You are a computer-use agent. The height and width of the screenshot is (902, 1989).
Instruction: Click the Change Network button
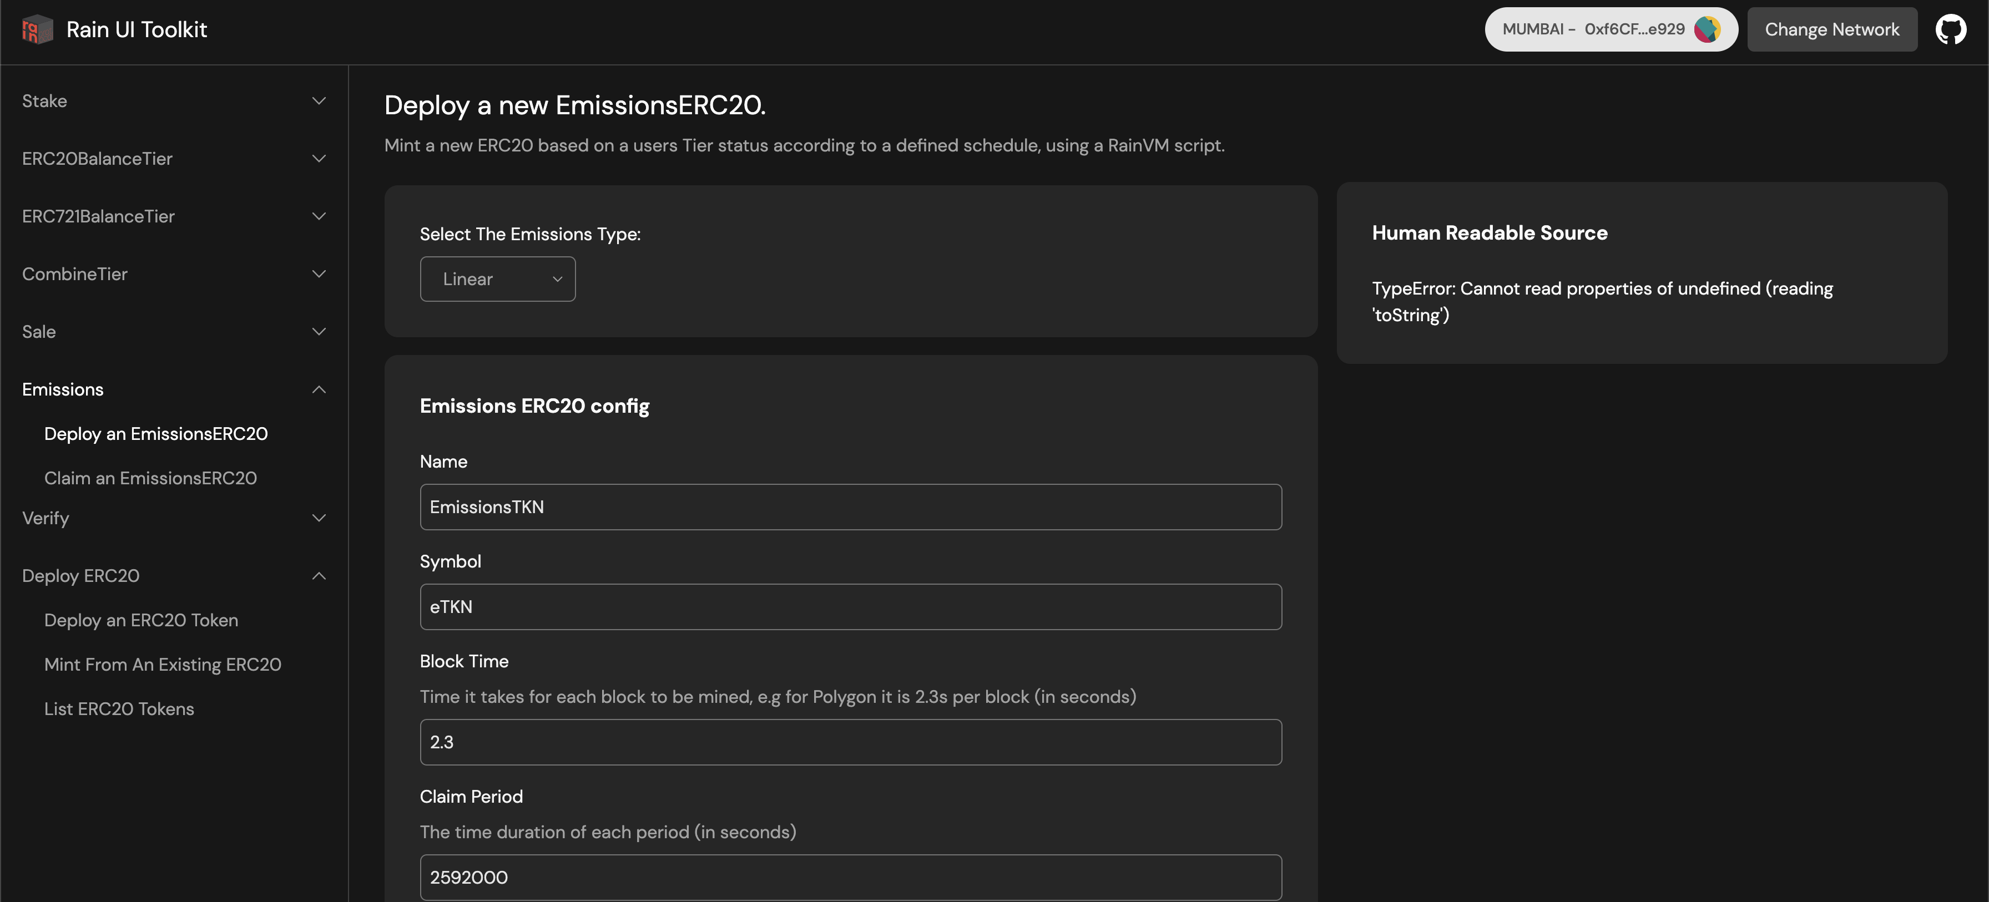[1832, 29]
